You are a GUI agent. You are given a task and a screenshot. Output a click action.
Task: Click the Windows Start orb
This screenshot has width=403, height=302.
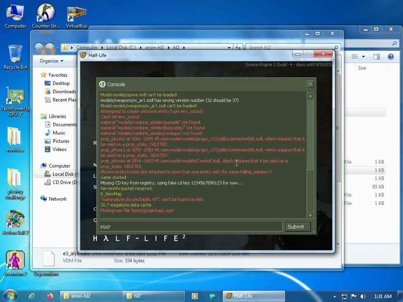coord(10,296)
